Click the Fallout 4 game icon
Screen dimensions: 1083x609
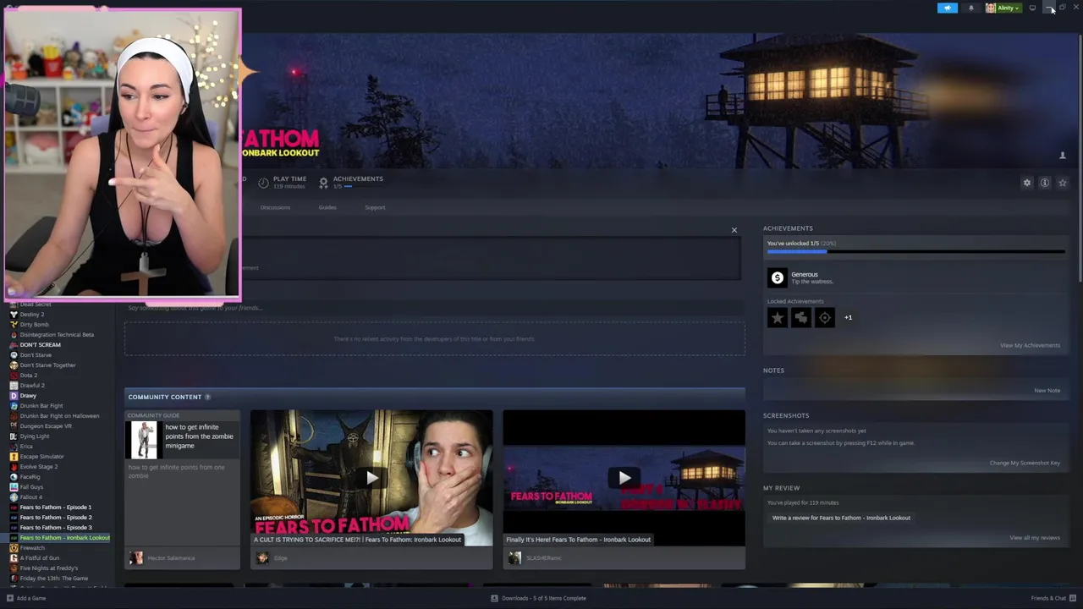pyautogui.click(x=14, y=497)
